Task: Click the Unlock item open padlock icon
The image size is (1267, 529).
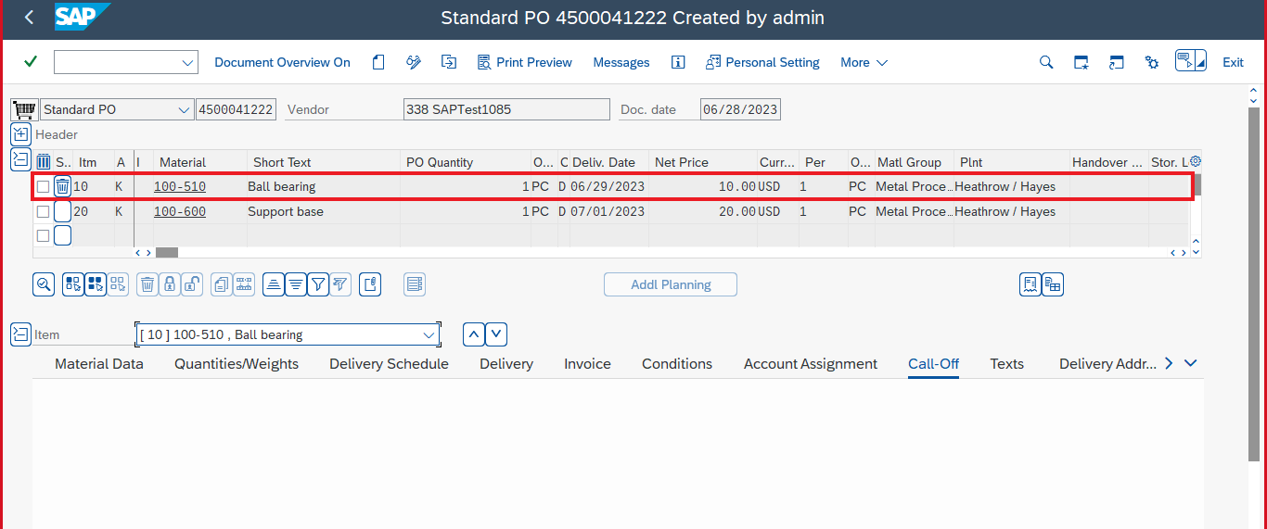Action: click(192, 284)
